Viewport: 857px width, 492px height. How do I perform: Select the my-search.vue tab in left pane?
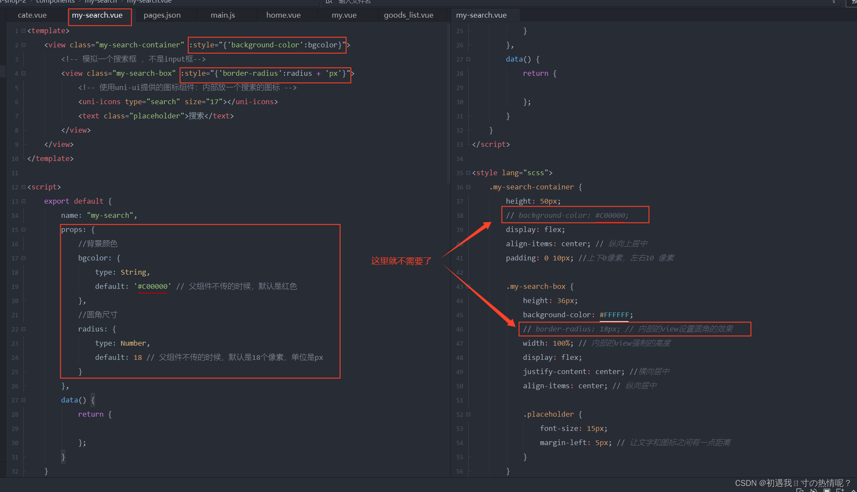point(97,15)
